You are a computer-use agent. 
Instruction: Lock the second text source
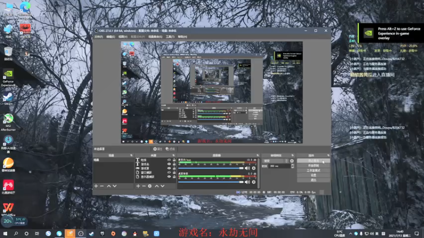click(174, 164)
